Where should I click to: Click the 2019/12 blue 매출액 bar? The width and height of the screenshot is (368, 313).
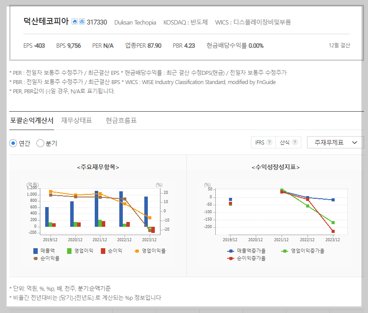(x=47, y=217)
